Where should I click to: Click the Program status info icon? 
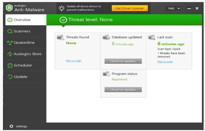tap(106, 74)
